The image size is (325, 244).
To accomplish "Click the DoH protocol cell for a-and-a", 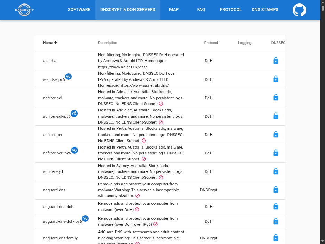I will click(208, 61).
